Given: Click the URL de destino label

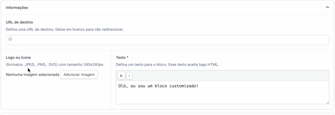Looking at the screenshot, I should click(19, 22).
